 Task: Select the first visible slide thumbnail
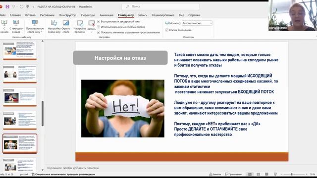click(x=20, y=50)
